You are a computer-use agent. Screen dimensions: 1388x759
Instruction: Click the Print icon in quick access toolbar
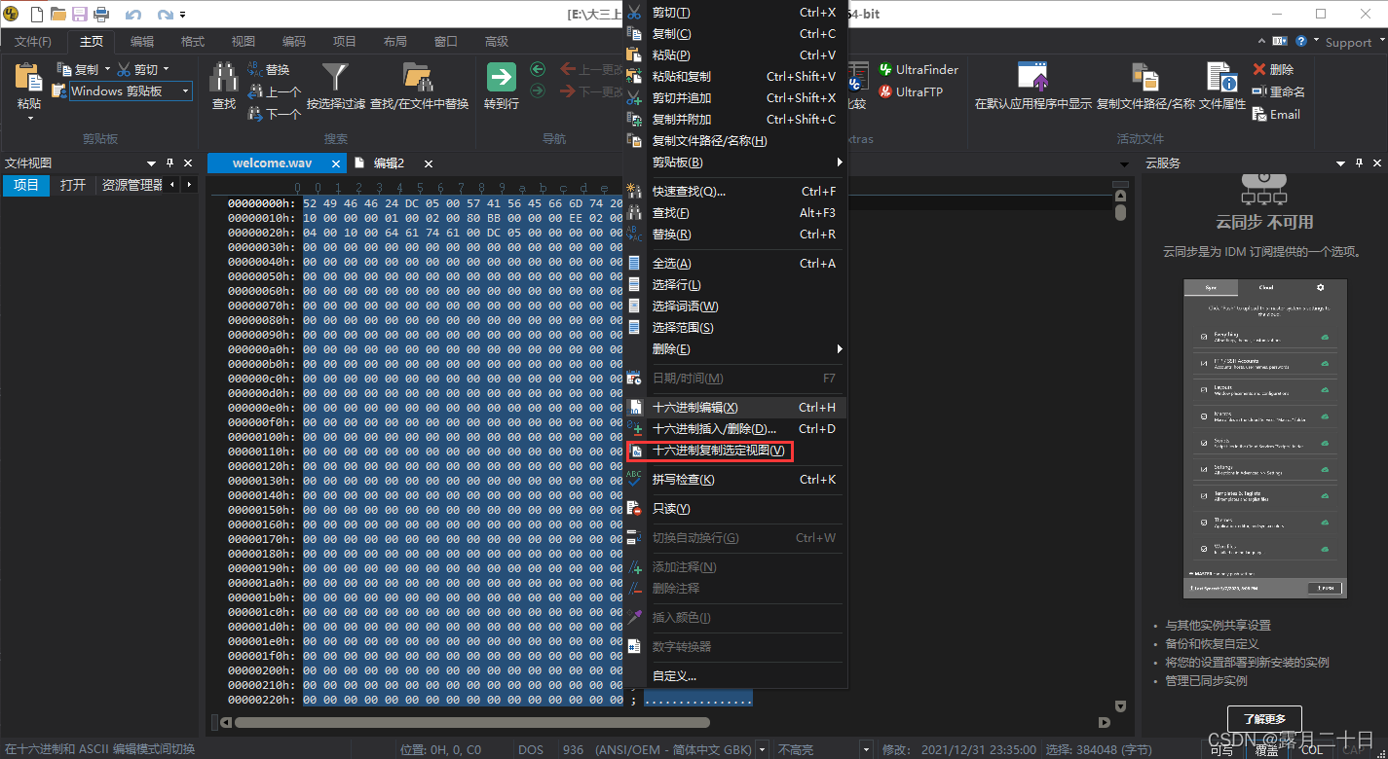[100, 15]
